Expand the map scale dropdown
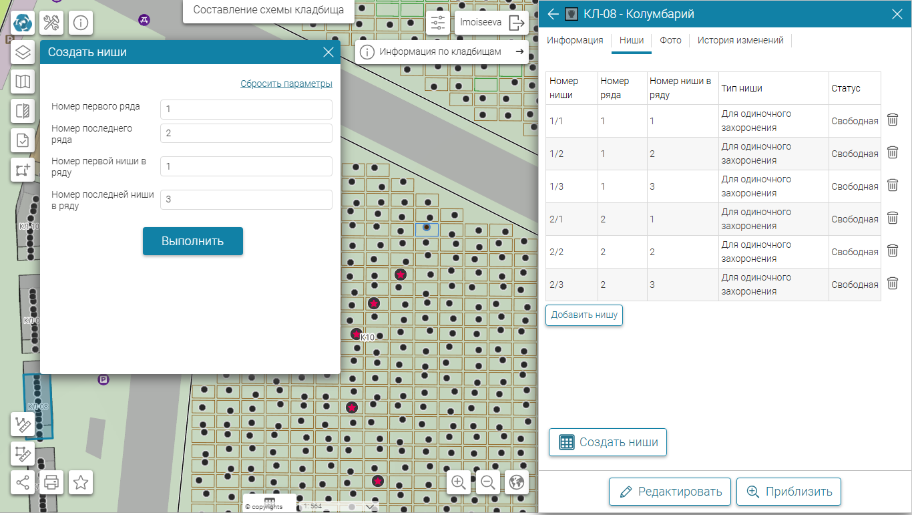912x515 pixels. pos(371,506)
